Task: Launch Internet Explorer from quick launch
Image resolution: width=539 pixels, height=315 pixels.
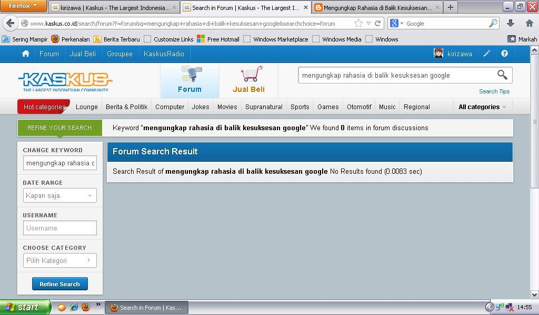Action: (74, 307)
